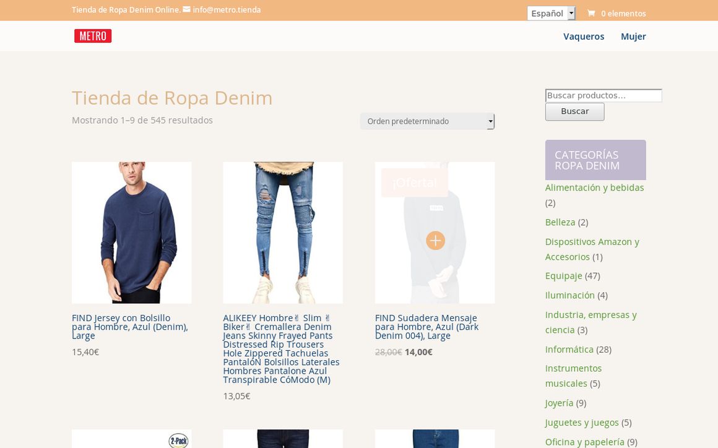
Task: Open the Juguetes y juegos category
Action: tap(582, 422)
